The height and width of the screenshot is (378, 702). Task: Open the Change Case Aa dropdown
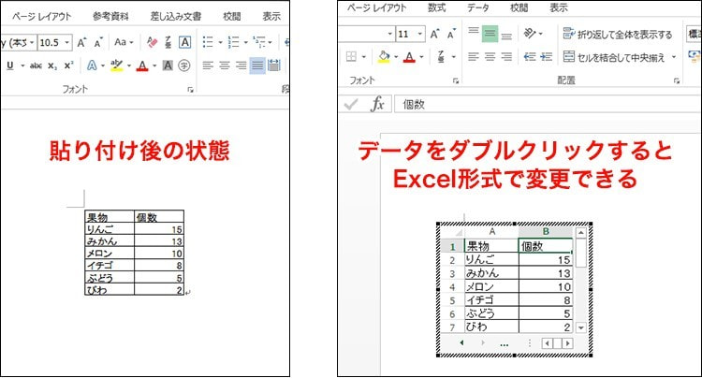tap(124, 42)
